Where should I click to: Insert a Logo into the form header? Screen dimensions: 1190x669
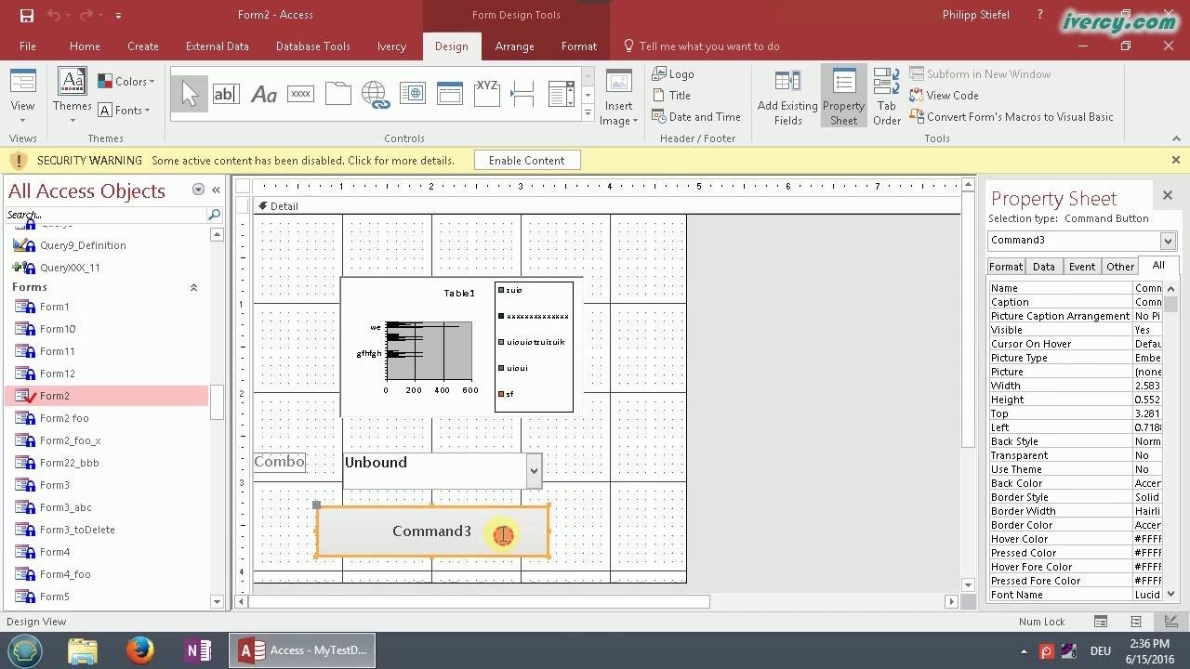(673, 74)
